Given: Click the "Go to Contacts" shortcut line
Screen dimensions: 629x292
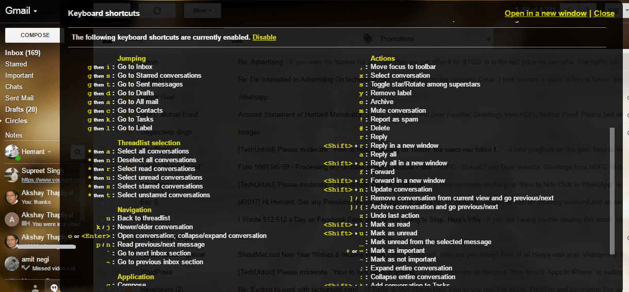Looking at the screenshot, I should (x=140, y=110).
